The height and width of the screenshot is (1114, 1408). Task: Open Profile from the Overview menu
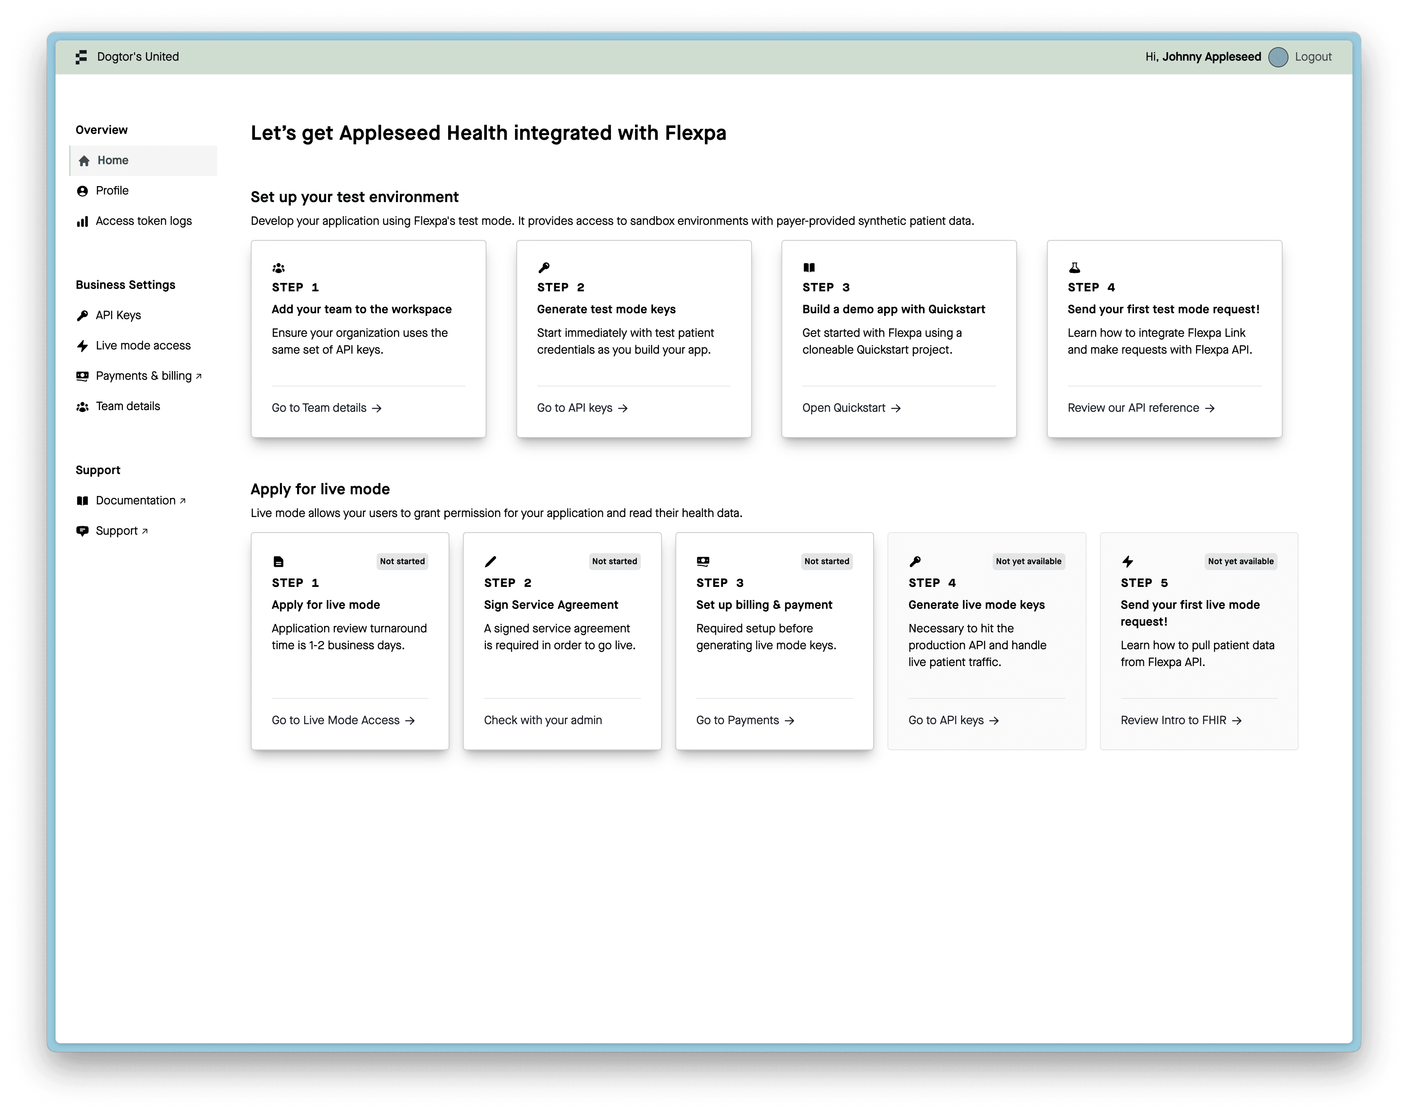coord(112,190)
